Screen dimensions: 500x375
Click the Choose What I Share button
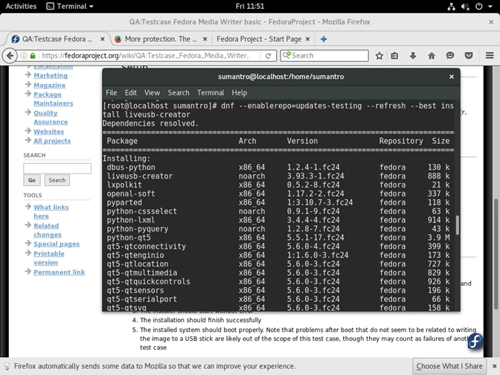click(449, 366)
